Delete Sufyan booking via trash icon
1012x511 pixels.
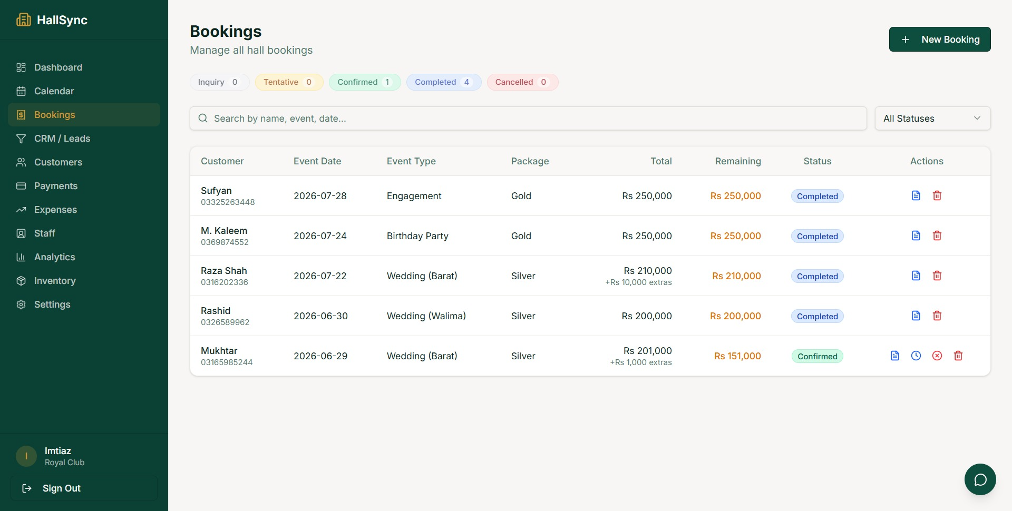pyautogui.click(x=937, y=195)
